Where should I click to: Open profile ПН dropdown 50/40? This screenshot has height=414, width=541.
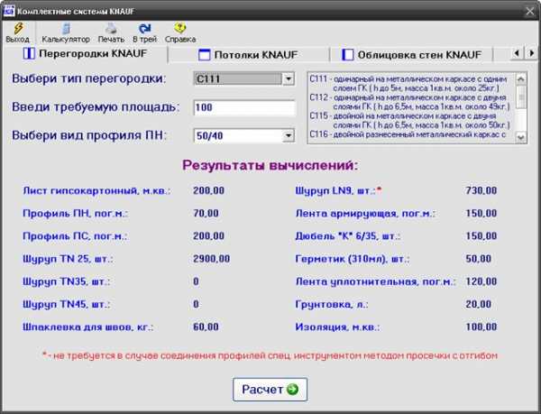pos(289,135)
